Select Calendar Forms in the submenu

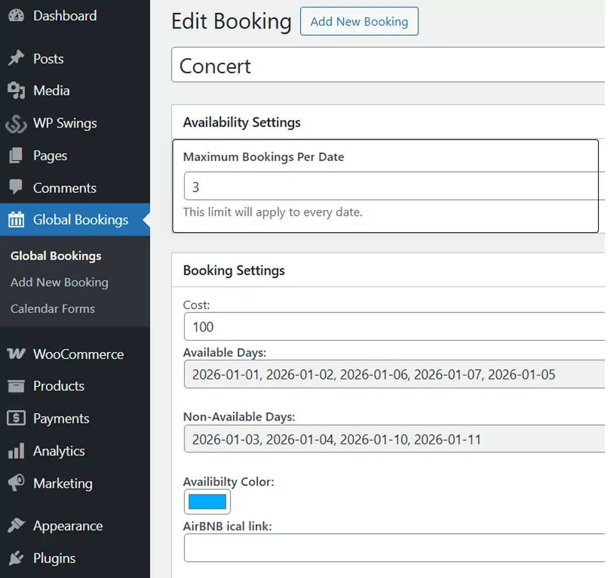point(52,309)
